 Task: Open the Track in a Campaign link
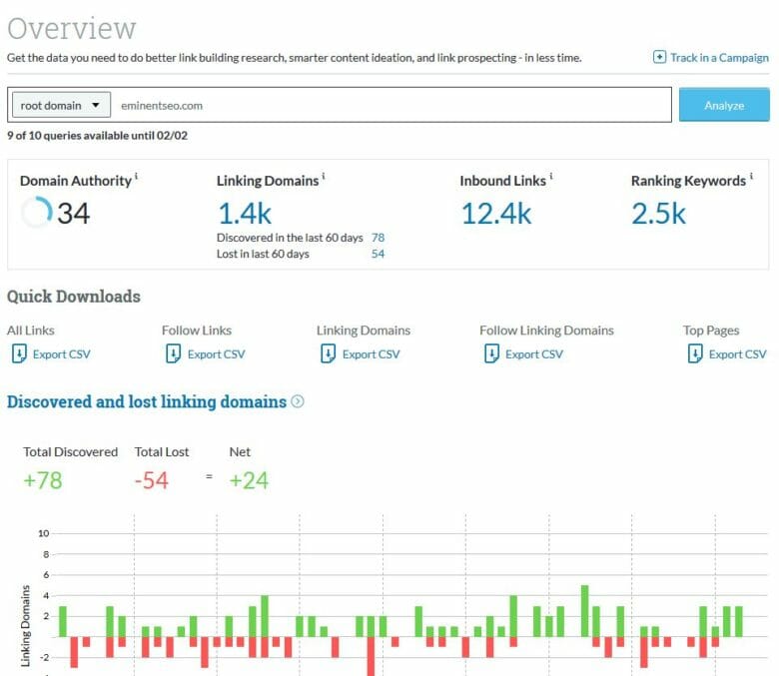point(718,57)
